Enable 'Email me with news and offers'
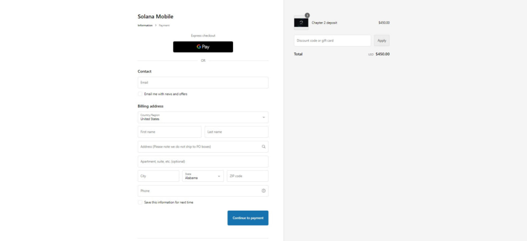The image size is (527, 241). point(140,94)
